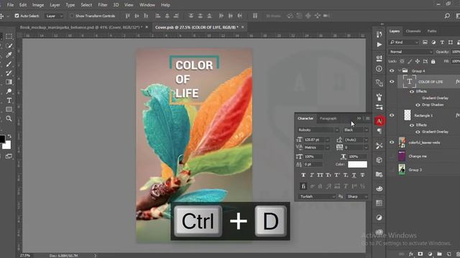460x258 pixels.
Task: Create a new group folder icon
Action: 439,254
